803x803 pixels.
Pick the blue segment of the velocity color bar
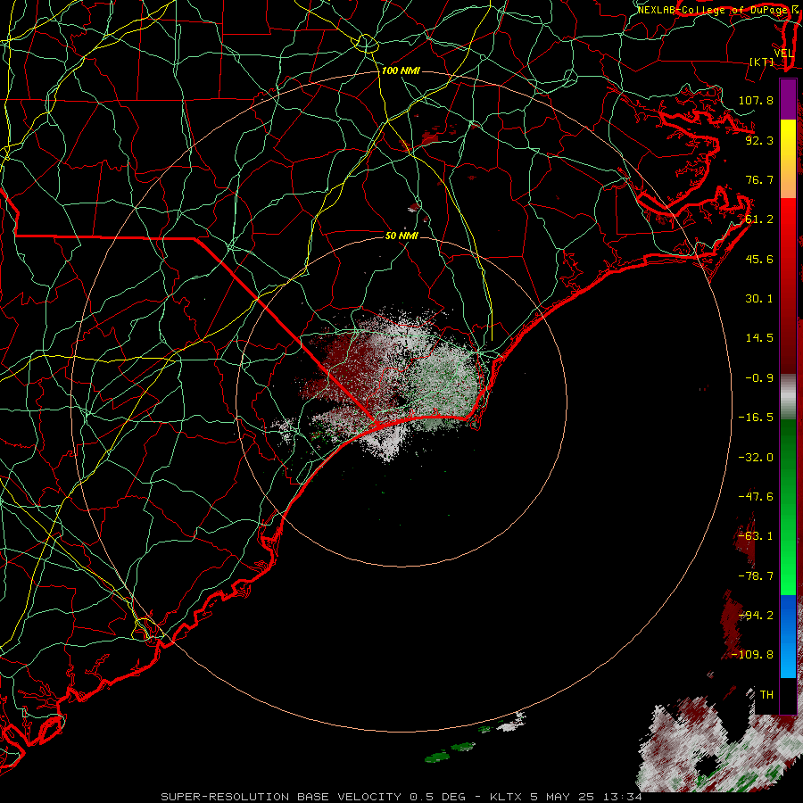point(788,636)
